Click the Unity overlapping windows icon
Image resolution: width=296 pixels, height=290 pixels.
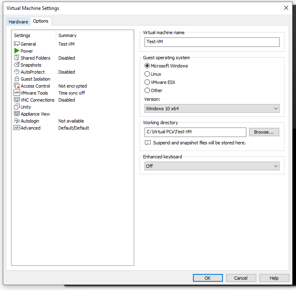coord(16,107)
